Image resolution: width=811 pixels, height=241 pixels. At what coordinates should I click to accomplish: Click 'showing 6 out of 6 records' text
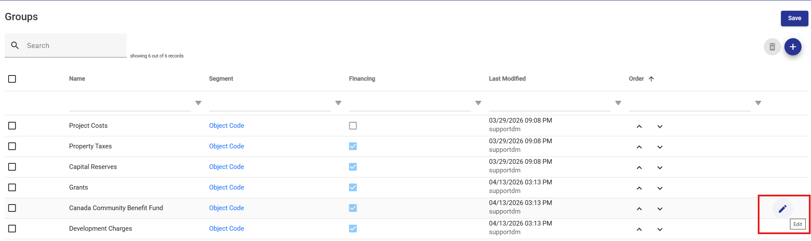(x=157, y=56)
